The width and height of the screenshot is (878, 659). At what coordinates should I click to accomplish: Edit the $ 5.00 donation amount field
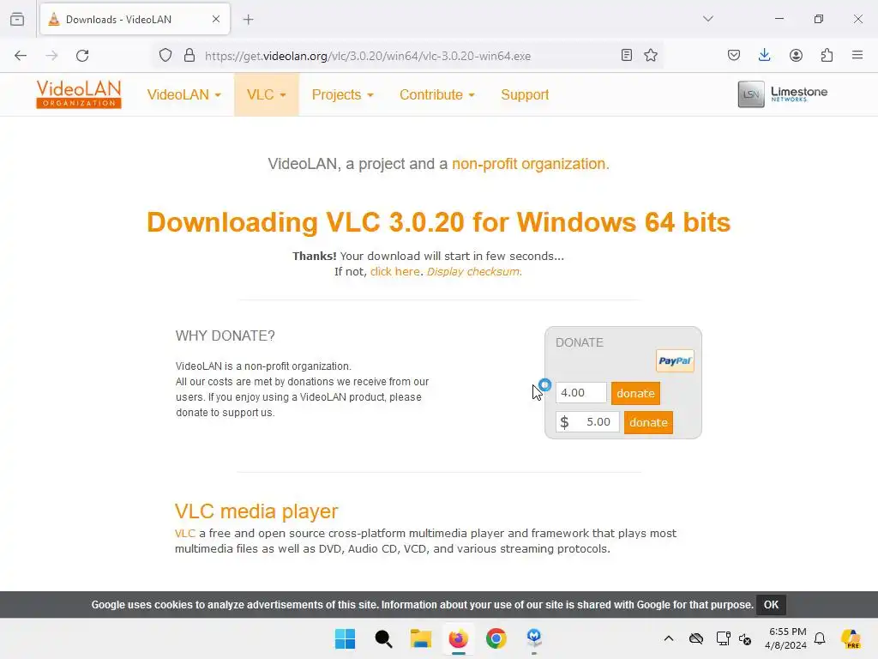[x=587, y=422]
